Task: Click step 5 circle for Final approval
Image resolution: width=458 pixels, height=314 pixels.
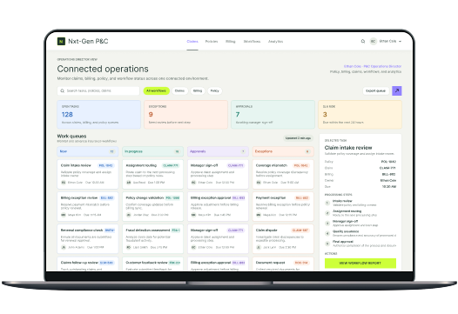Action: point(327,244)
